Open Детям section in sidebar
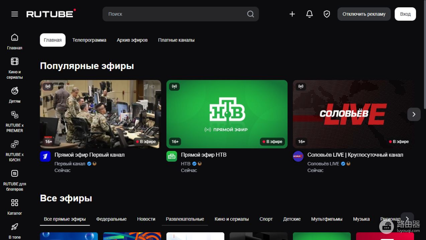The height and width of the screenshot is (240, 426). tap(15, 95)
